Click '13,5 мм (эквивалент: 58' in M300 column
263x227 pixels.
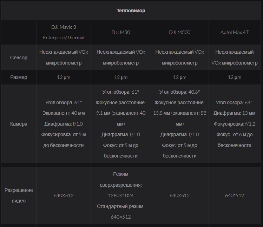click(x=180, y=113)
